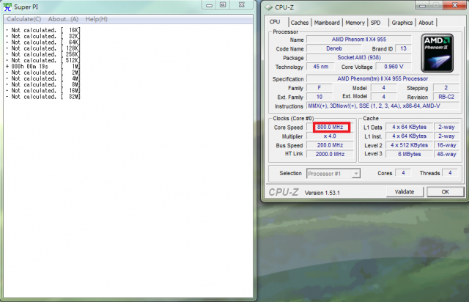Switch to the Caches tab in CPU-Z
Image resolution: width=469 pixels, height=302 pixels.
[300, 23]
